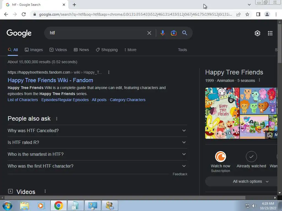Start voice search with microphone icon

(x=162, y=33)
